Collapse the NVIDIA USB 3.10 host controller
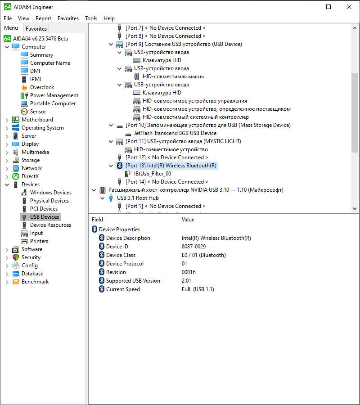The width and height of the screenshot is (360, 405). coord(94,190)
